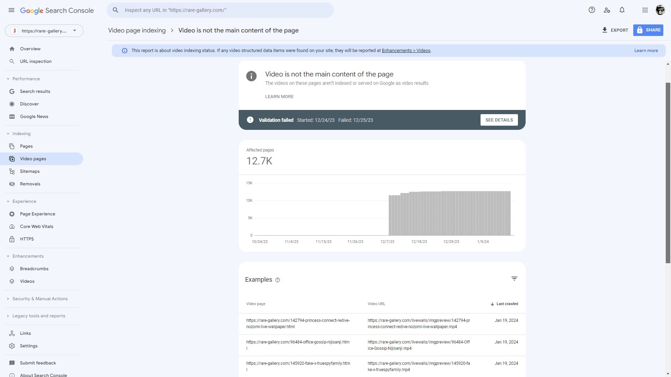This screenshot has height=377, width=671.
Task: Click the URL inspection magnifier icon
Action: [12, 61]
